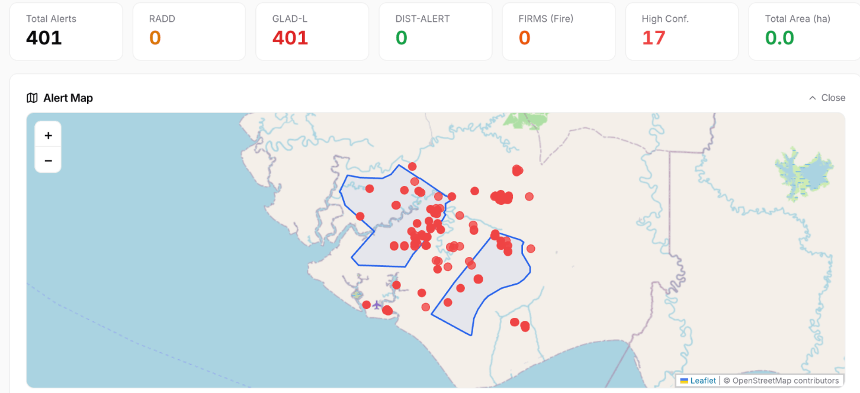The image size is (860, 393).
Task: Click the Total Alerts number 401
Action: 44,38
